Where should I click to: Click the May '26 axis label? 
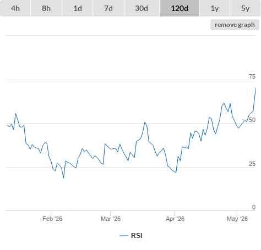coord(237,219)
